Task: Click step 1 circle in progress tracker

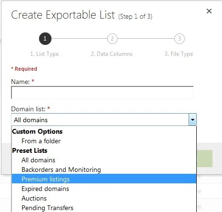Action: [x=45, y=39]
